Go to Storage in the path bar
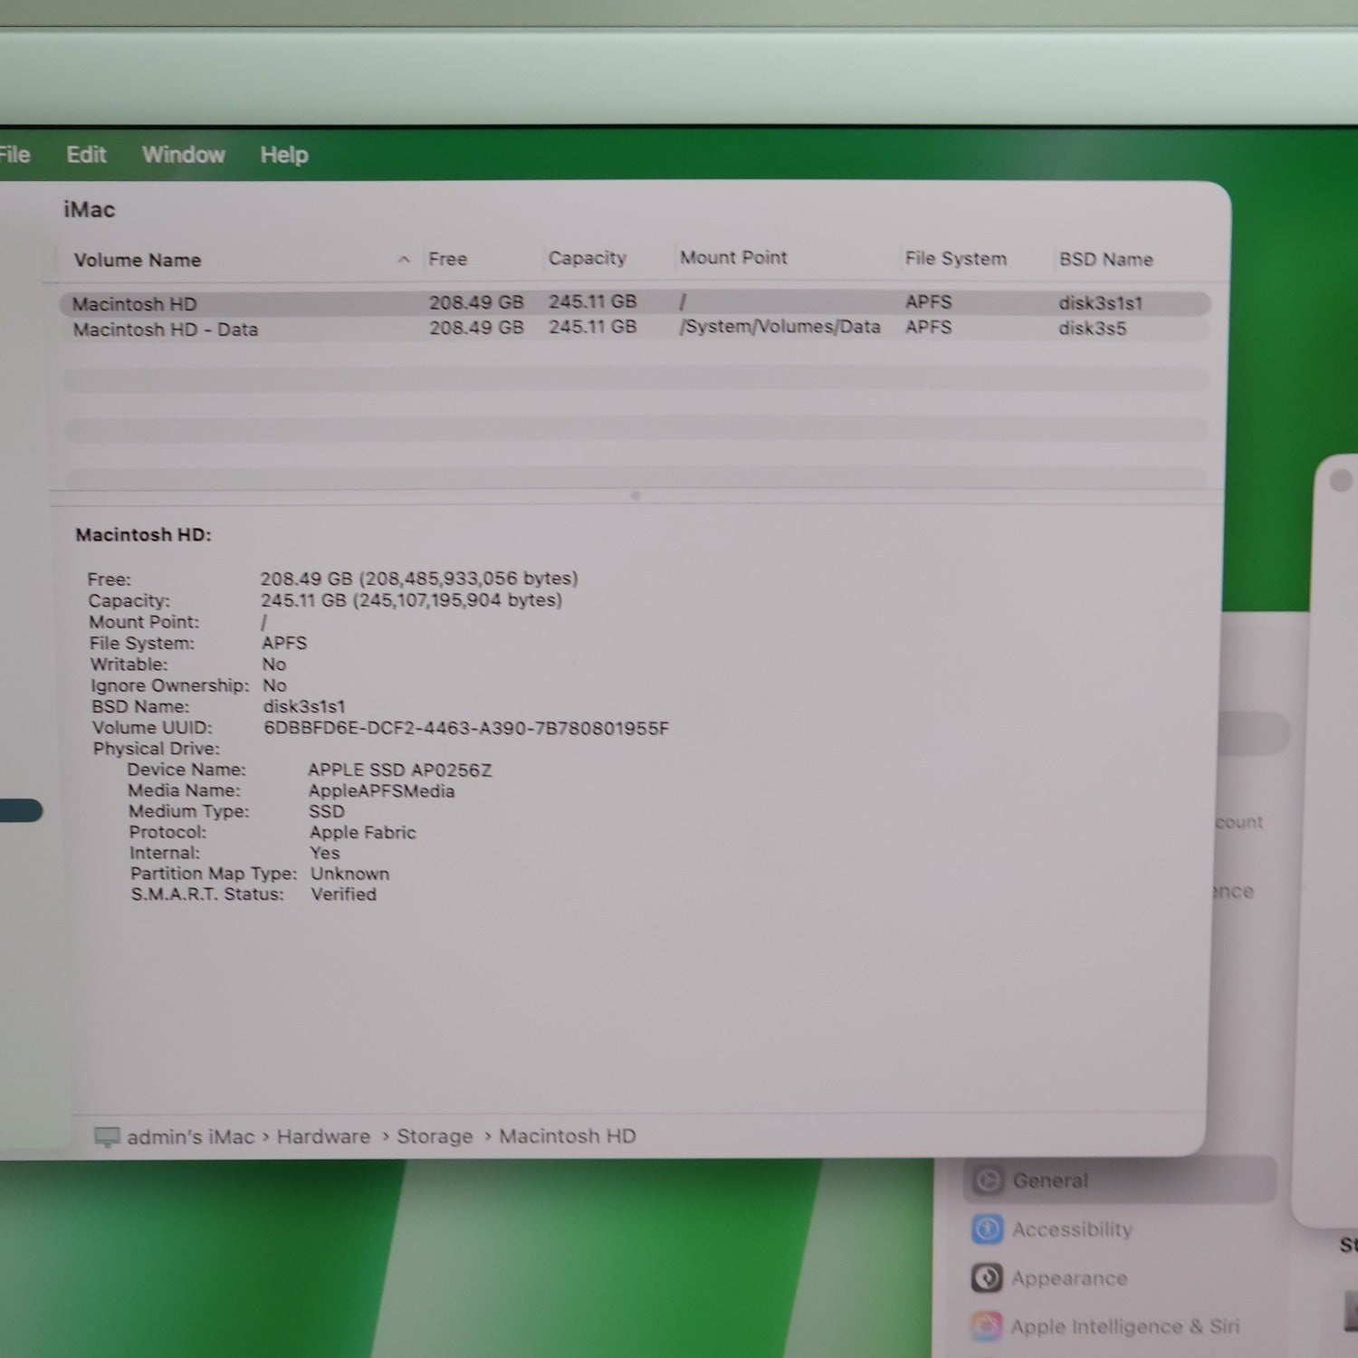This screenshot has width=1358, height=1358. point(435,1136)
